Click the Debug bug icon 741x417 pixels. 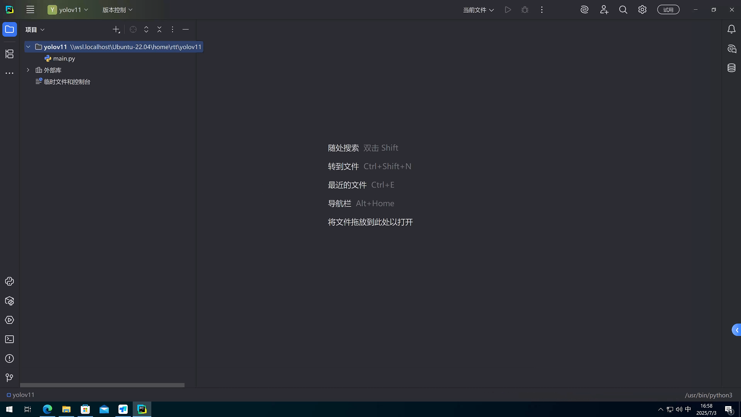525,10
